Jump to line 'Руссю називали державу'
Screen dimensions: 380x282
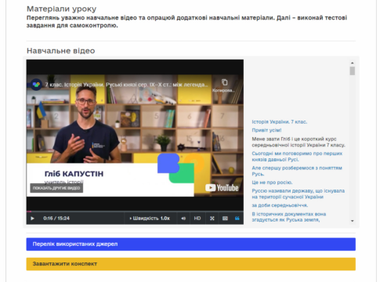pyautogui.click(x=298, y=193)
